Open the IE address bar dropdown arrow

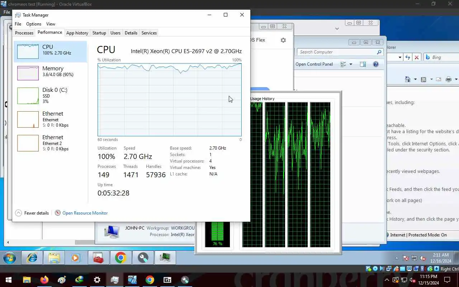(x=400, y=57)
